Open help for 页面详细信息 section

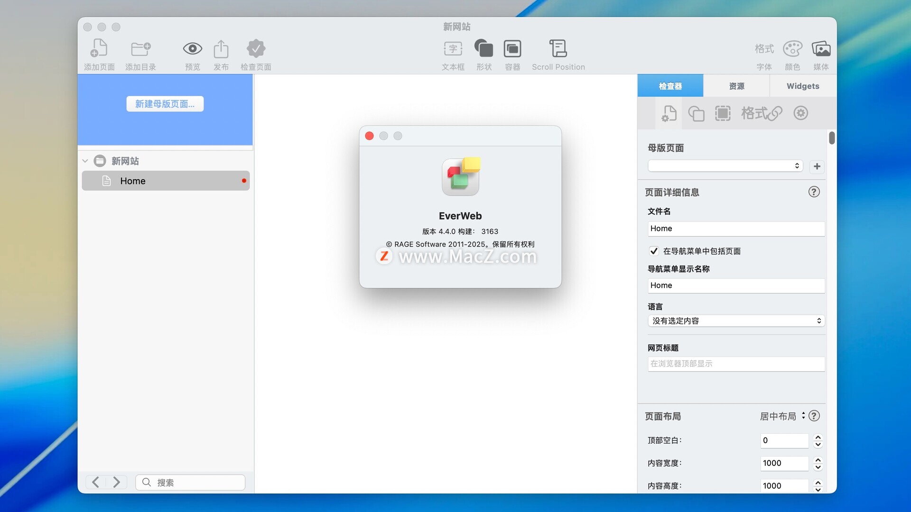[x=814, y=192]
